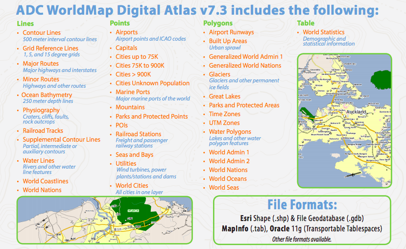
Task: Click 'Major Routes' in Lines column
Action: [41, 64]
